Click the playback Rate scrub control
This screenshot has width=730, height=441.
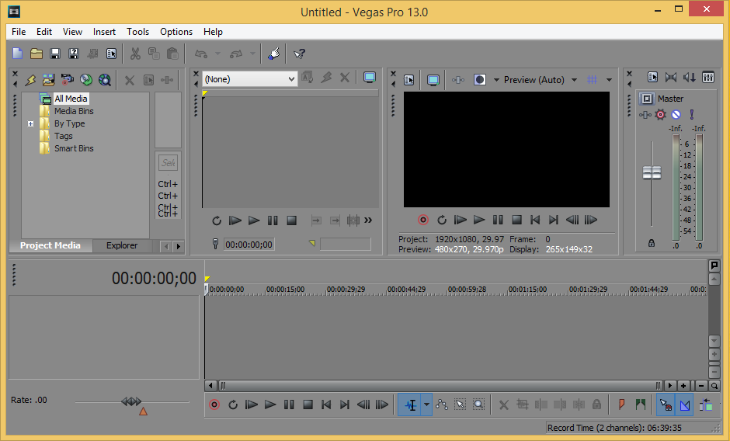131,402
